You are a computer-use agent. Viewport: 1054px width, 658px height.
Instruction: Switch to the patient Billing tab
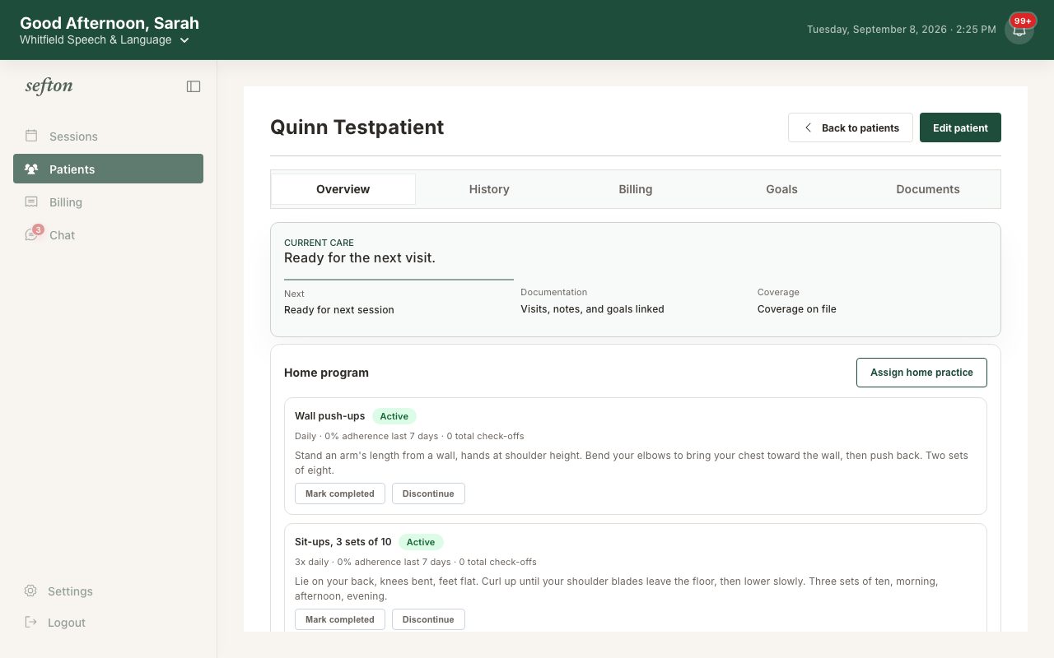[x=636, y=189]
